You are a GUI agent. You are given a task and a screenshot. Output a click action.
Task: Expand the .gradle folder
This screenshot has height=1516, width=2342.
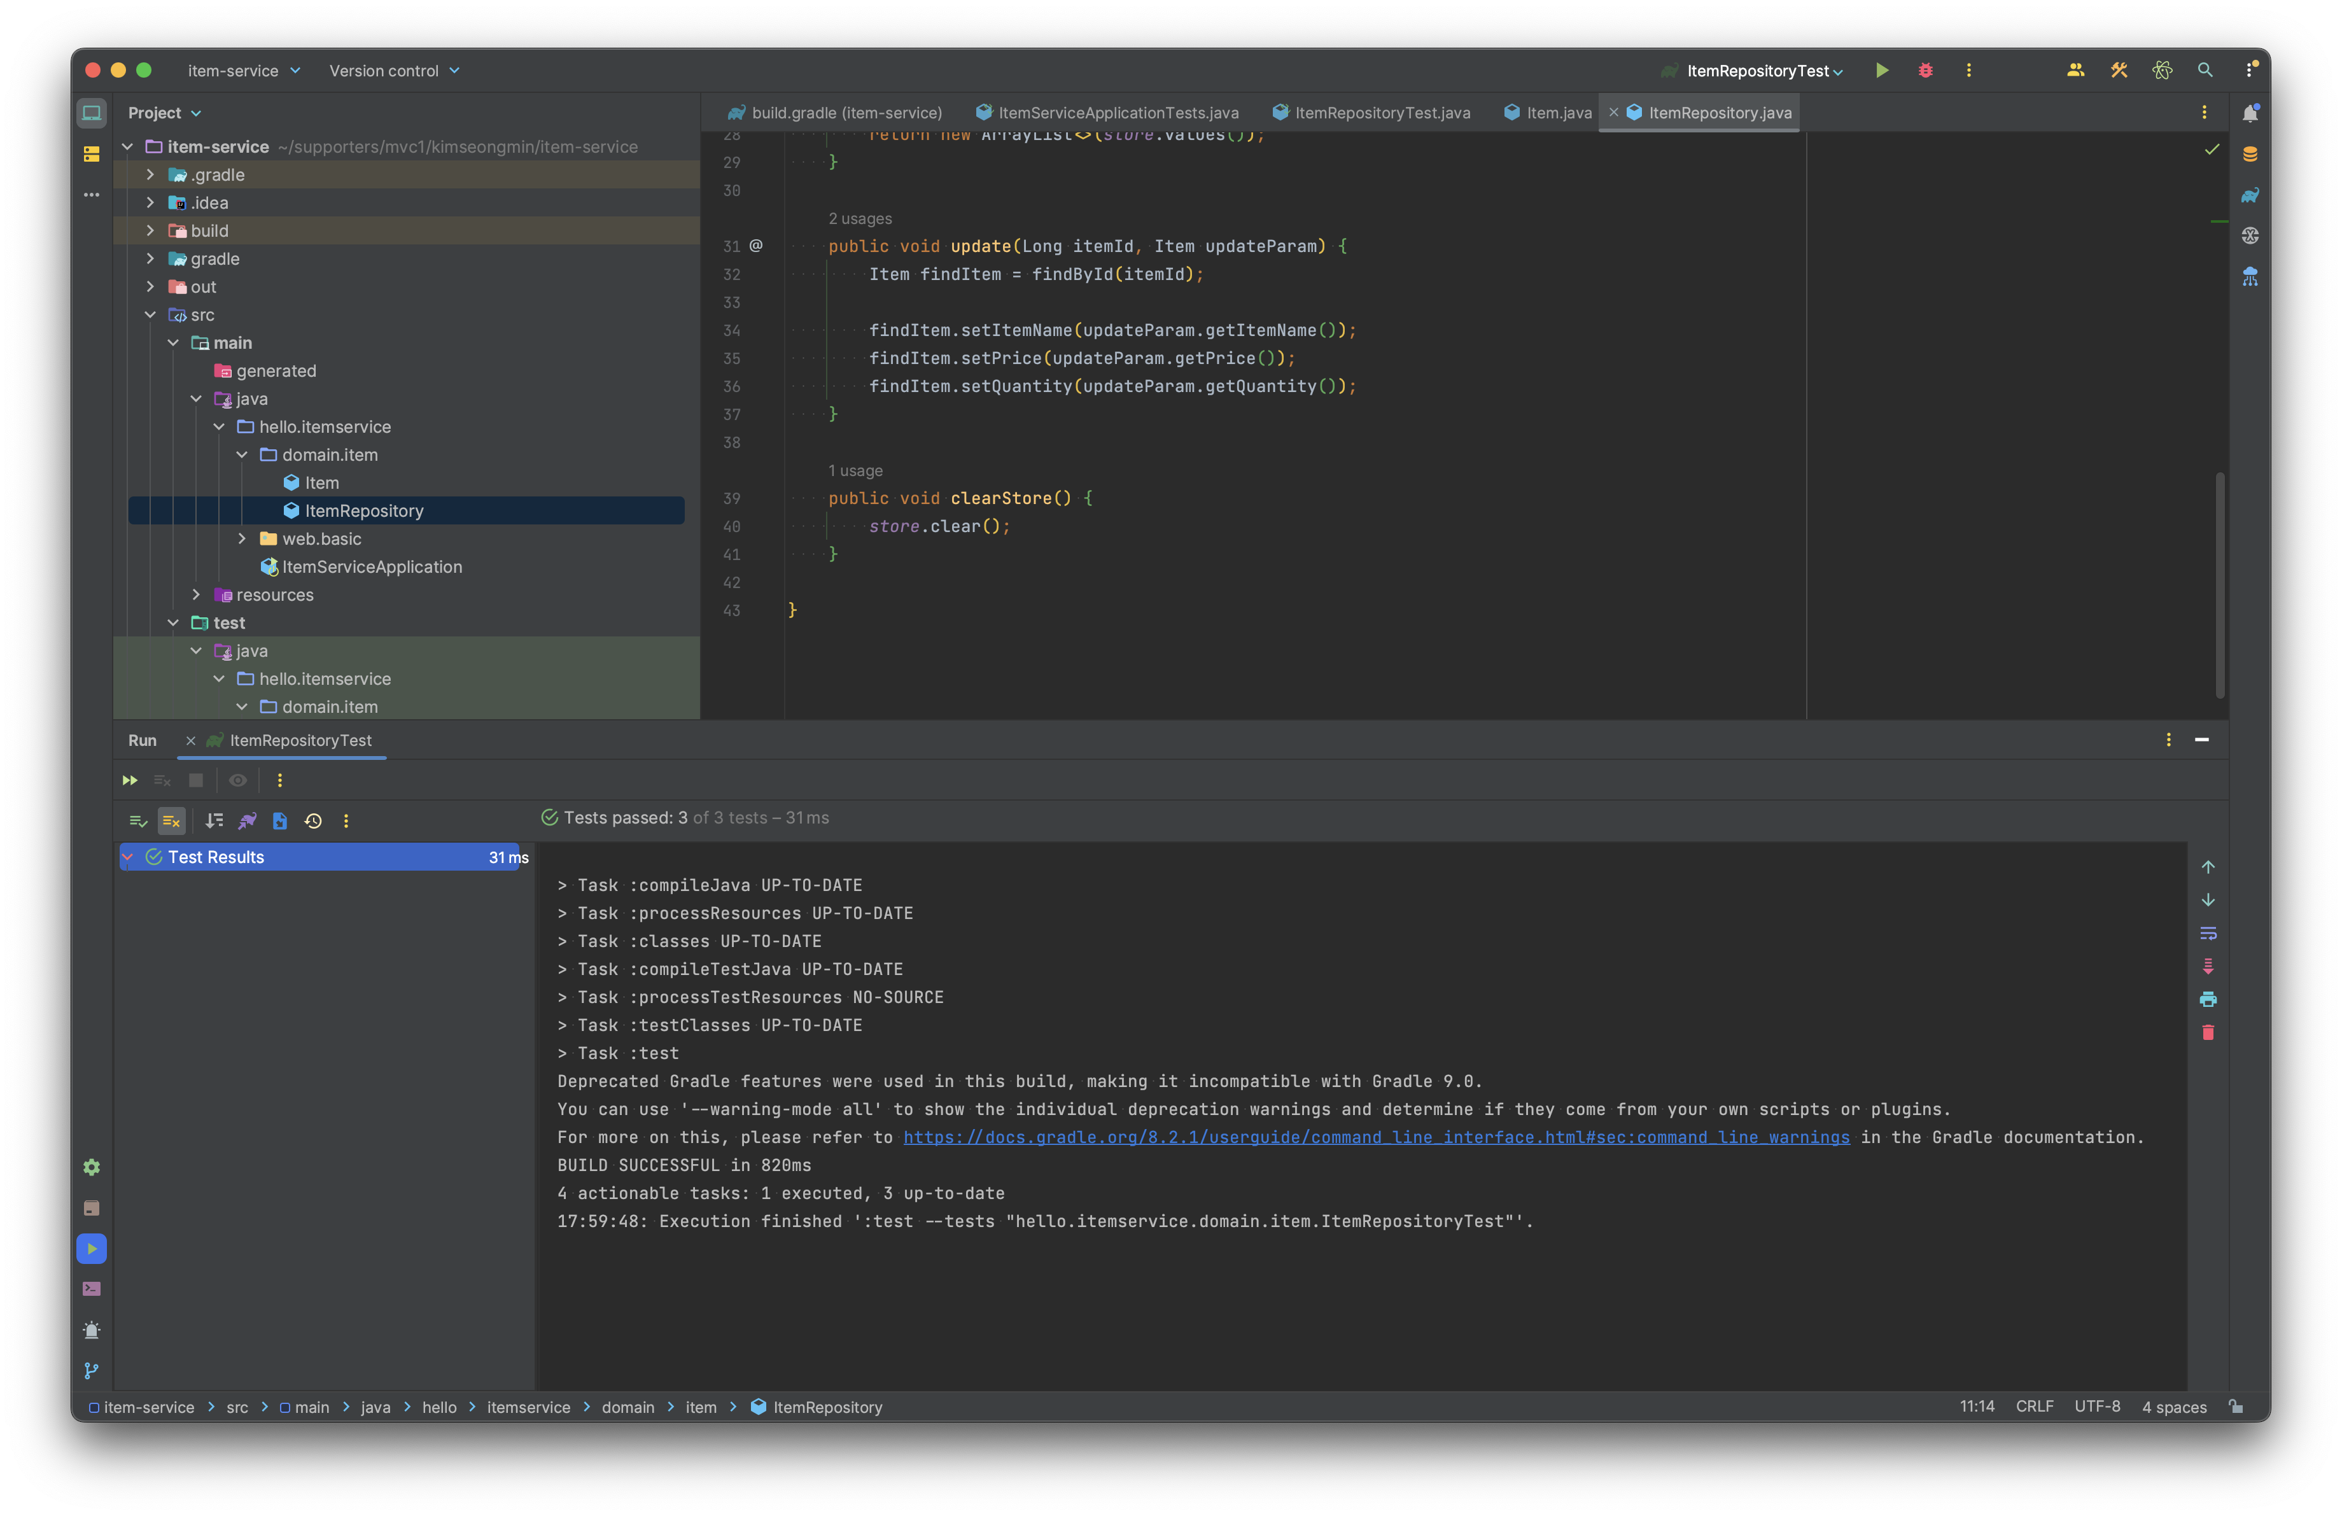tap(150, 174)
